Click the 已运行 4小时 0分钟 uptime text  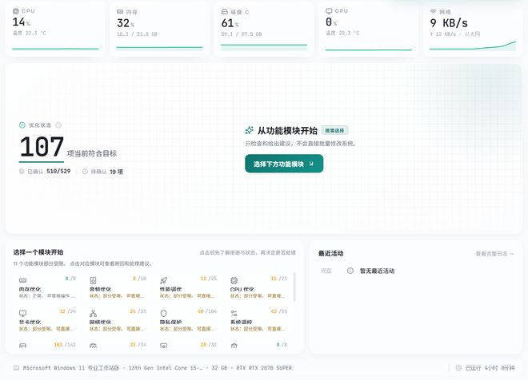pyautogui.click(x=490, y=368)
